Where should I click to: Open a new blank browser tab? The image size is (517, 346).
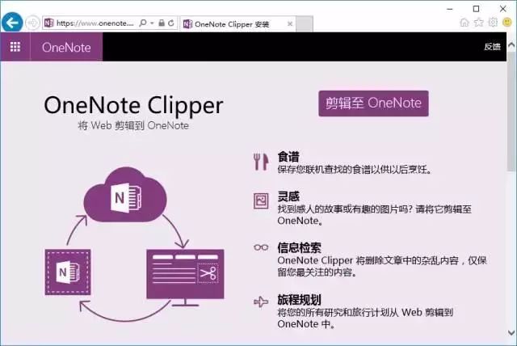coord(305,24)
